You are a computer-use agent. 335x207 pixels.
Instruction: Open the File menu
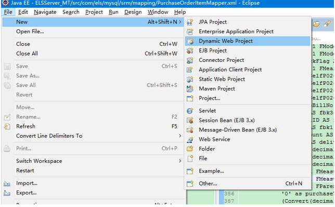pyautogui.click(x=8, y=12)
